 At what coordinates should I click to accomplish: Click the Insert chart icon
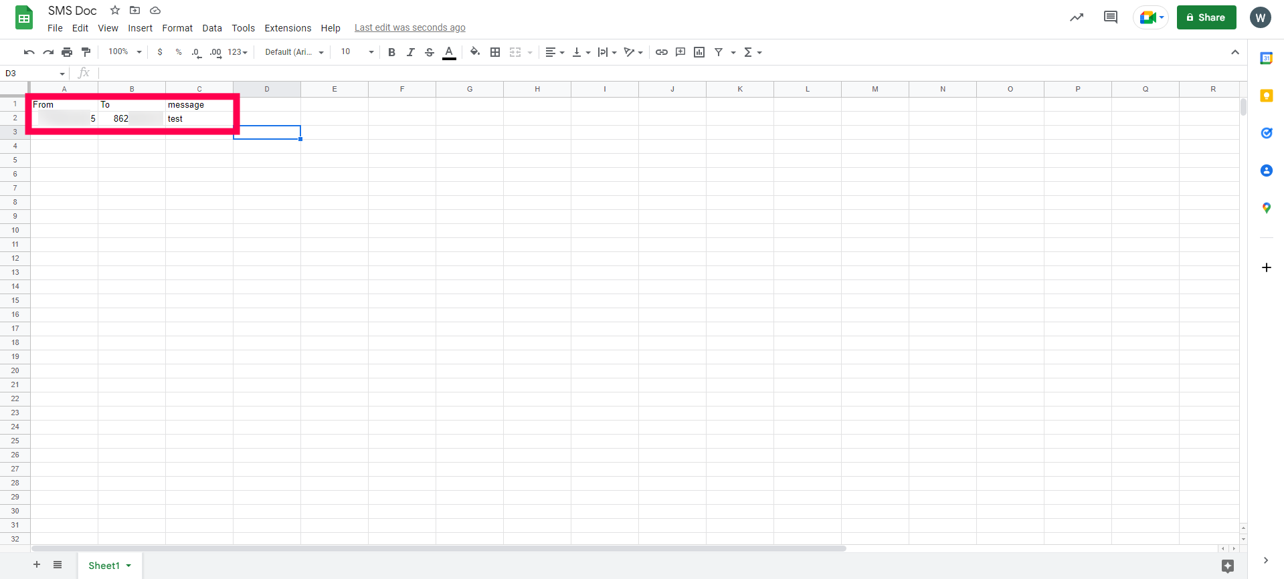coord(699,52)
